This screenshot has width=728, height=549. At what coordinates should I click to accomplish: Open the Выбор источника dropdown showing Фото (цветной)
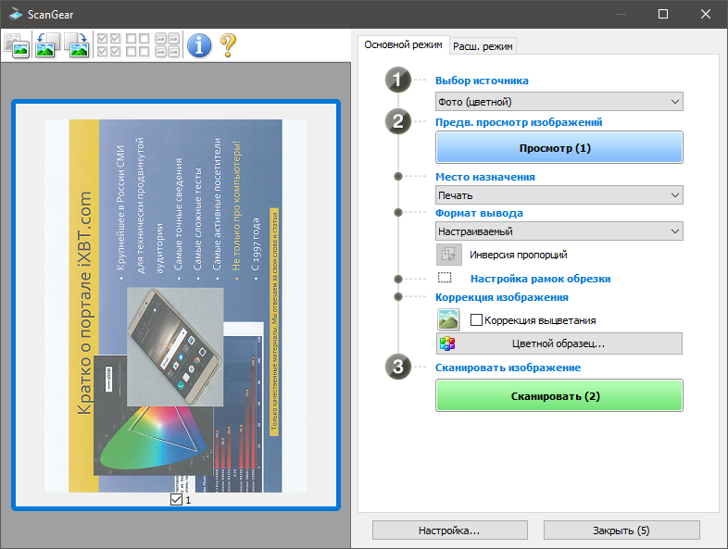[559, 102]
